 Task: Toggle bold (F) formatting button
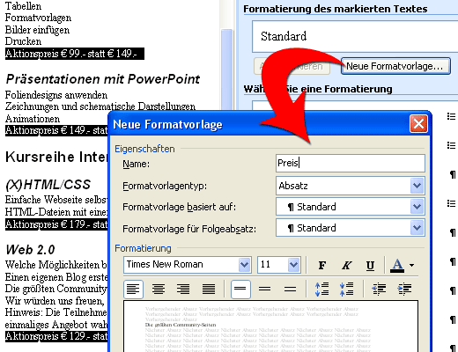click(x=322, y=265)
